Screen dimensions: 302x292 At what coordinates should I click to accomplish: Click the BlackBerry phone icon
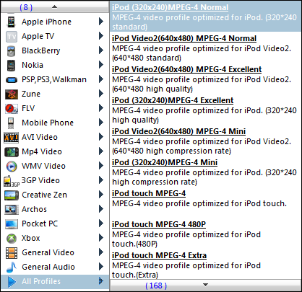coord(11,51)
